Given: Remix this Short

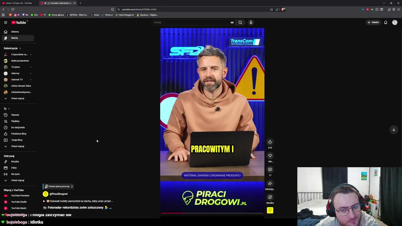Looking at the screenshot, I should 270,197.
